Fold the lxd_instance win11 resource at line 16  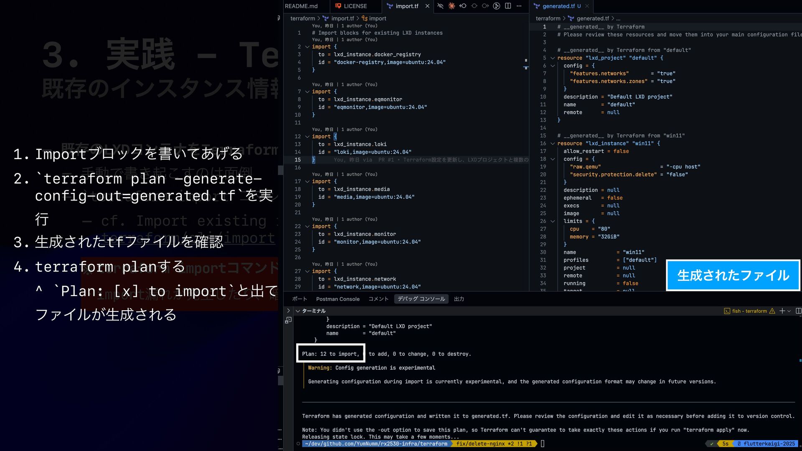(553, 143)
